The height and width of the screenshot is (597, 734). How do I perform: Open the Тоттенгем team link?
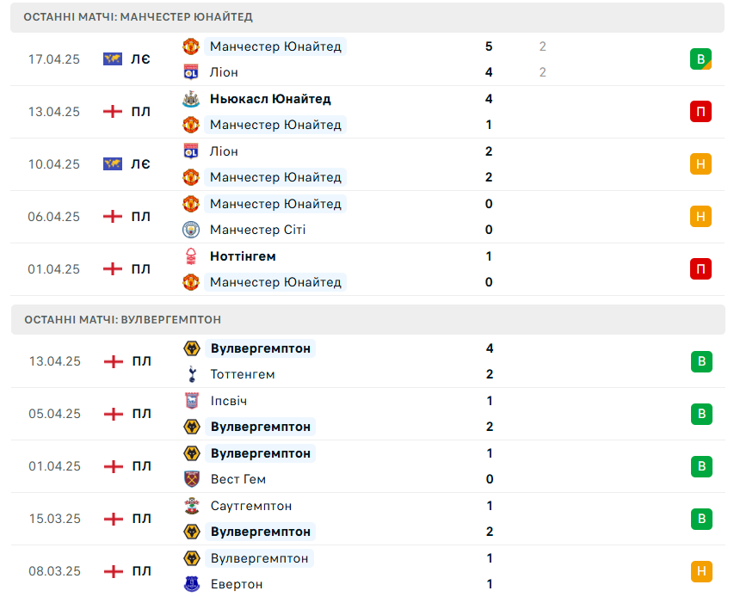[x=243, y=374]
